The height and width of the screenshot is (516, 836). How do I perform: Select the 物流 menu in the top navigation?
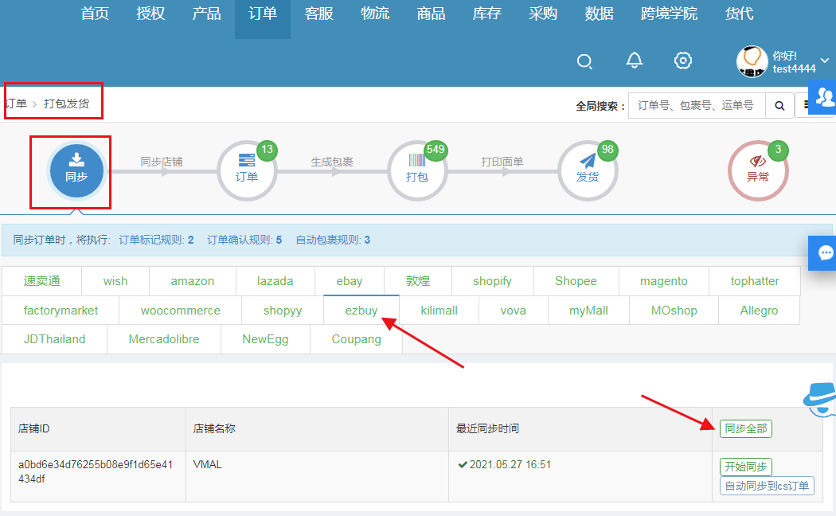(x=375, y=14)
